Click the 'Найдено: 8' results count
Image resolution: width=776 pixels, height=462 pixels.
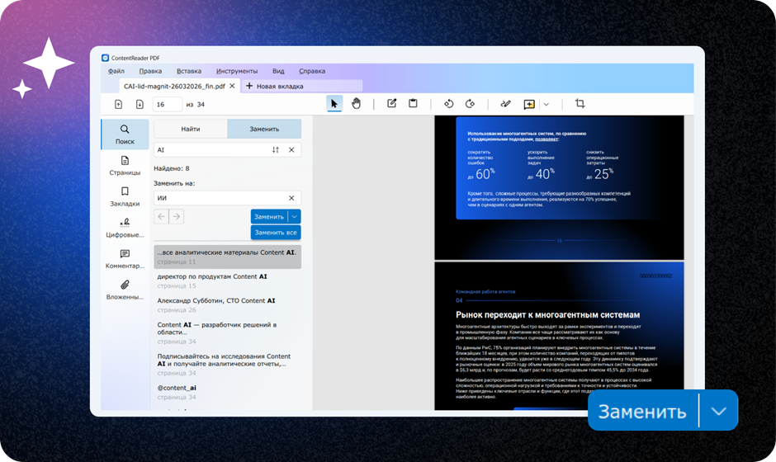(172, 168)
